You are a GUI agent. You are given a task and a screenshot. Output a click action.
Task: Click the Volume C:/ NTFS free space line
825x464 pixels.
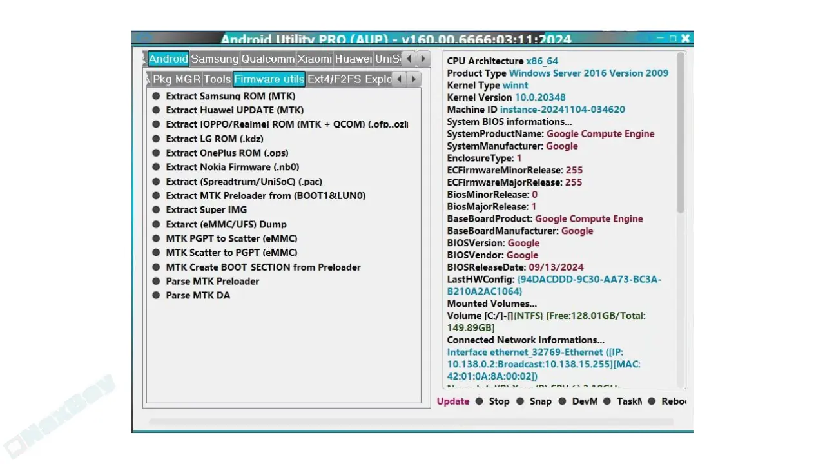point(547,322)
